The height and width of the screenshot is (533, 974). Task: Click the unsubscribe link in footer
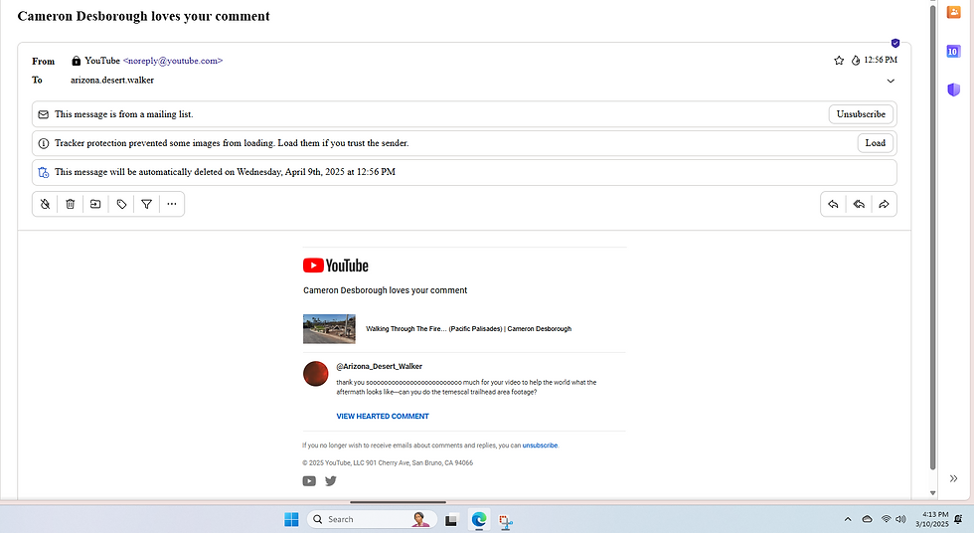[x=540, y=445]
